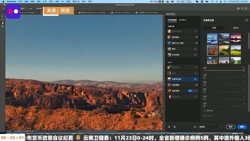The width and height of the screenshot is (250, 141).
Task: Enable the 色彩转移 filter toggle
Action: (196, 91)
